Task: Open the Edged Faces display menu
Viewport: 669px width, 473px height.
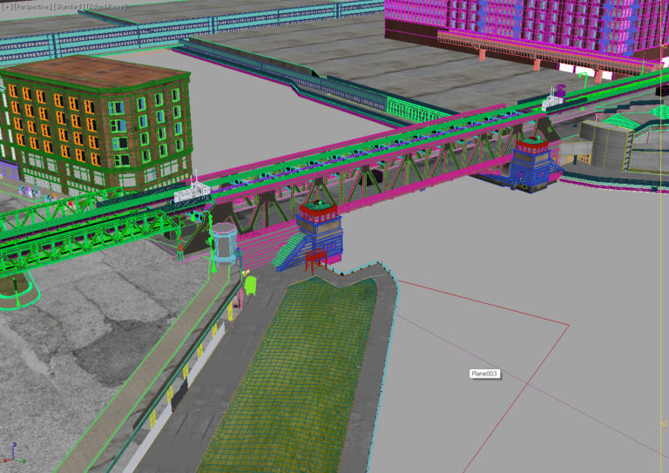Action: [x=105, y=6]
